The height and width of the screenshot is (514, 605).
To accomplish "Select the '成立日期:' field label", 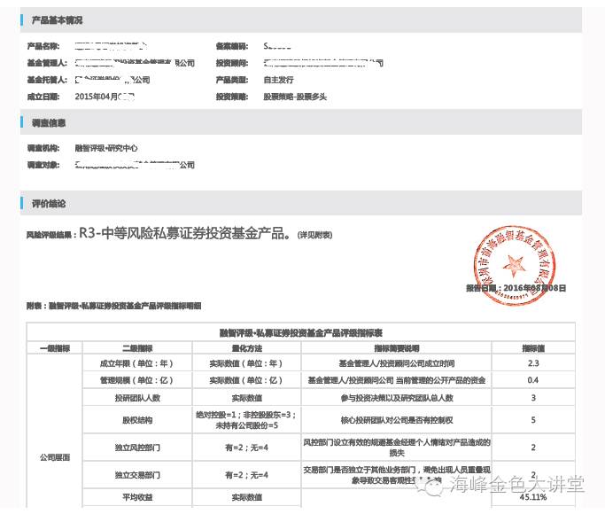I will coord(43,97).
